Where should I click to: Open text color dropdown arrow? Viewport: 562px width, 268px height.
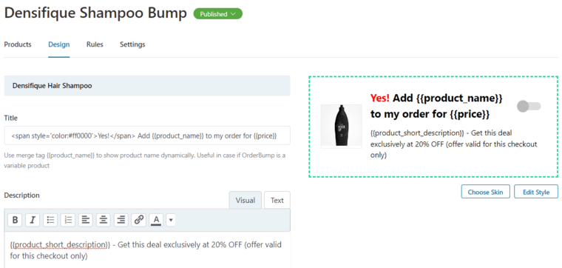coord(171,220)
